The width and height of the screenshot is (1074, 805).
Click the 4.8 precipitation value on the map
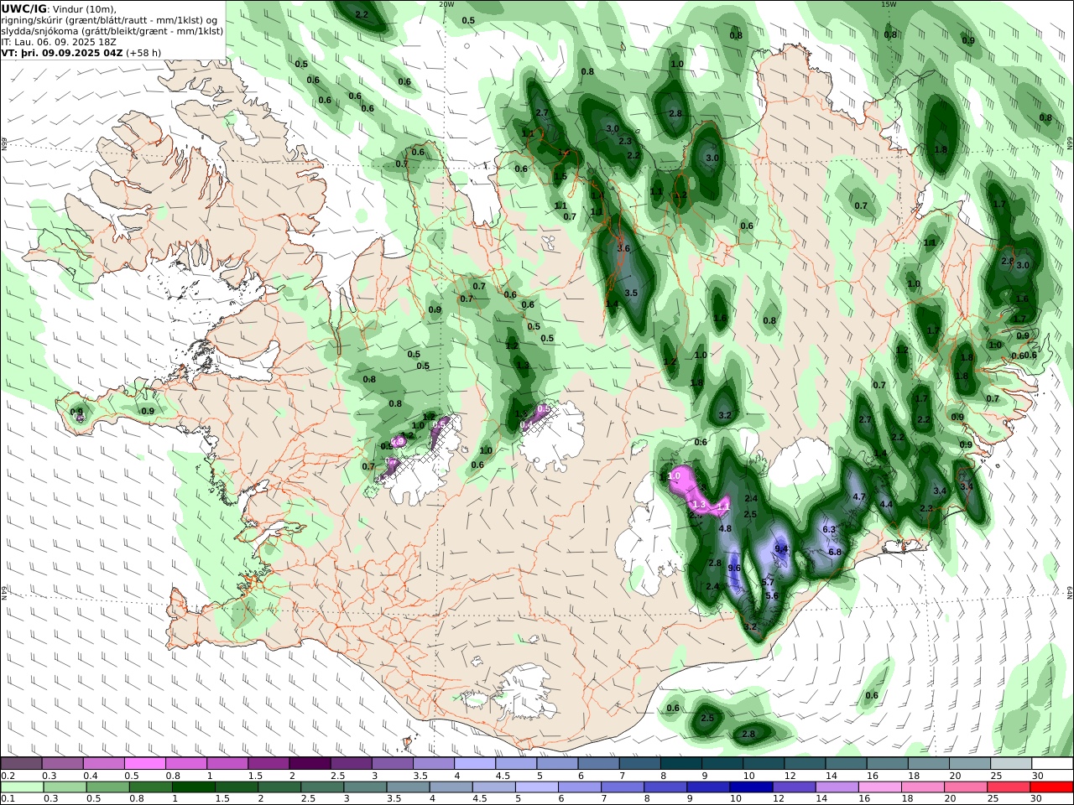(x=726, y=528)
